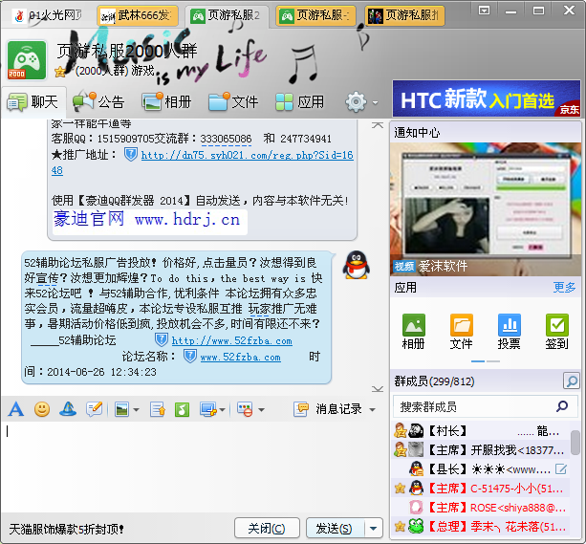Screen dimensions: 586x544
Task: Click the group avatar with 2000 badge
Action: [27, 60]
